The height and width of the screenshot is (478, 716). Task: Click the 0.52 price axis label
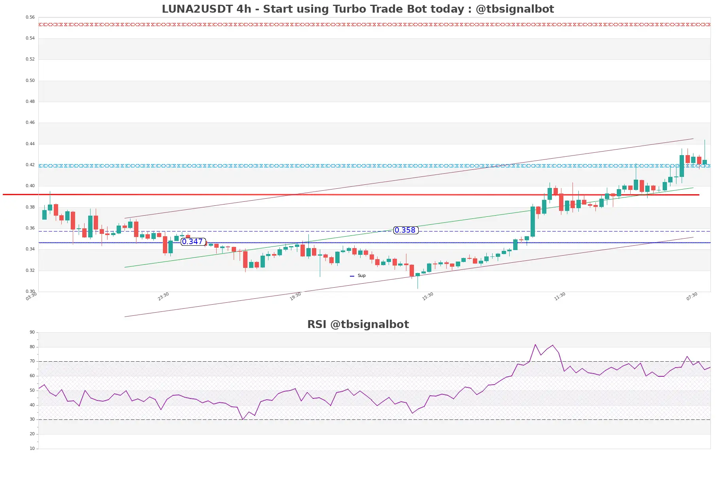(x=30, y=59)
